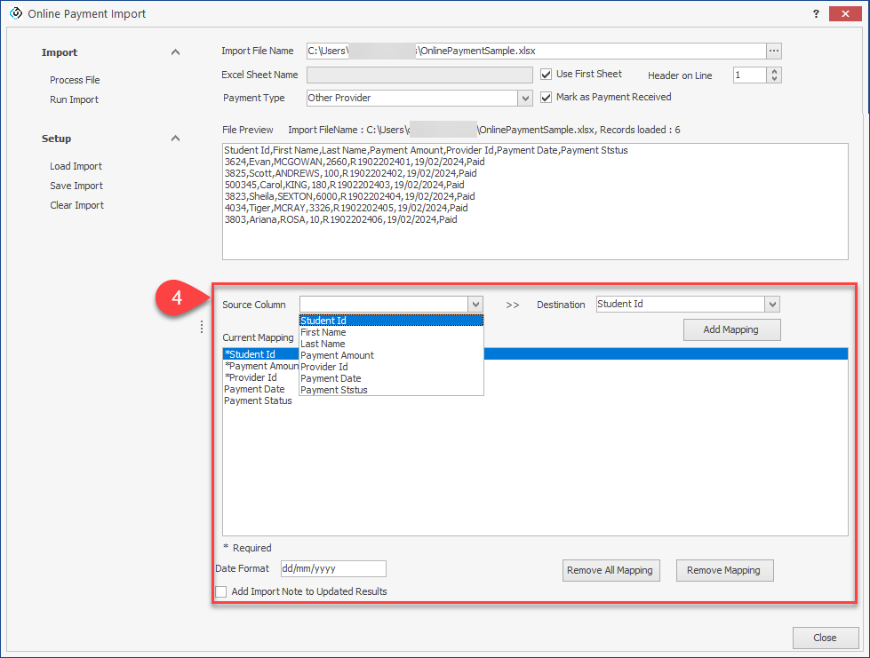Open the Payment Type dropdown

coord(525,98)
